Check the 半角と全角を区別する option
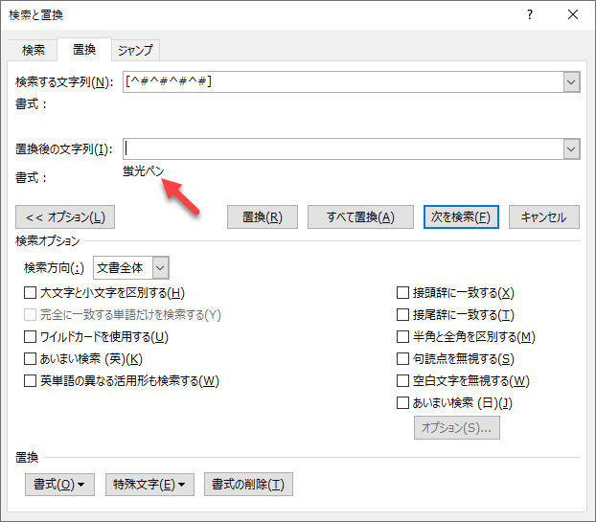 coord(403,337)
